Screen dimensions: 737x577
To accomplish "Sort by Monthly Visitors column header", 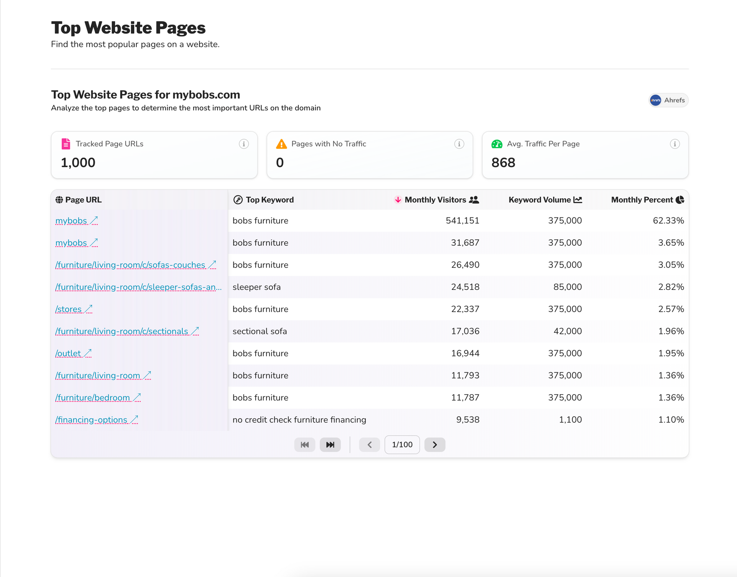I will [435, 200].
